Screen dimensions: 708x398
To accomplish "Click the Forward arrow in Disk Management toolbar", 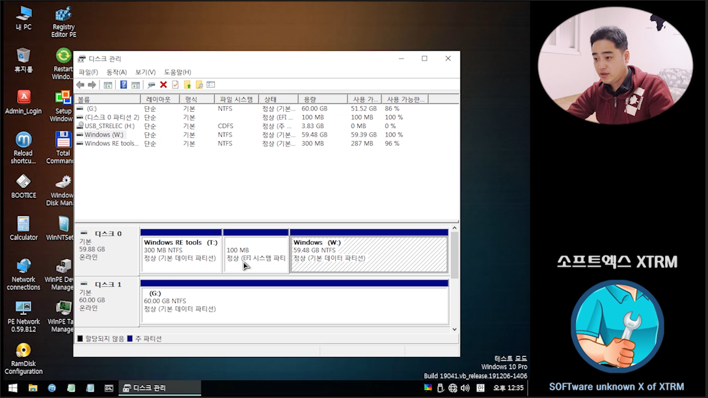I will coord(92,85).
